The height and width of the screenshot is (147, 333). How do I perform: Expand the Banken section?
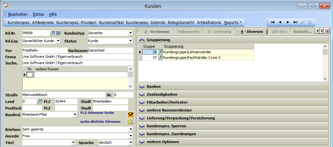point(142,87)
